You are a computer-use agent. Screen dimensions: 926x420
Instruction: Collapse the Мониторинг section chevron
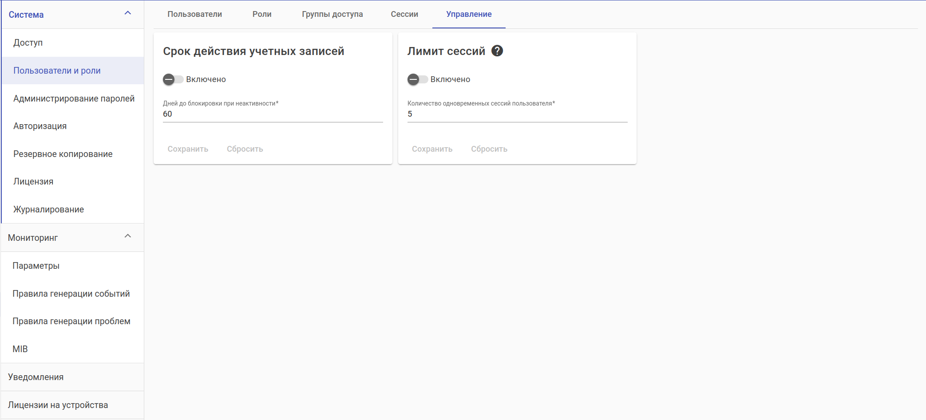pos(128,236)
